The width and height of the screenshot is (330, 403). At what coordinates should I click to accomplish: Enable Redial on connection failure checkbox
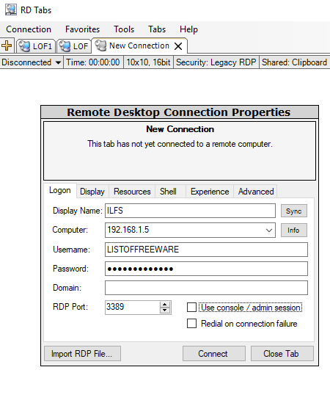click(x=191, y=323)
